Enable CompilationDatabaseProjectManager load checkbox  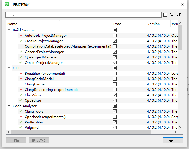pos(115,46)
